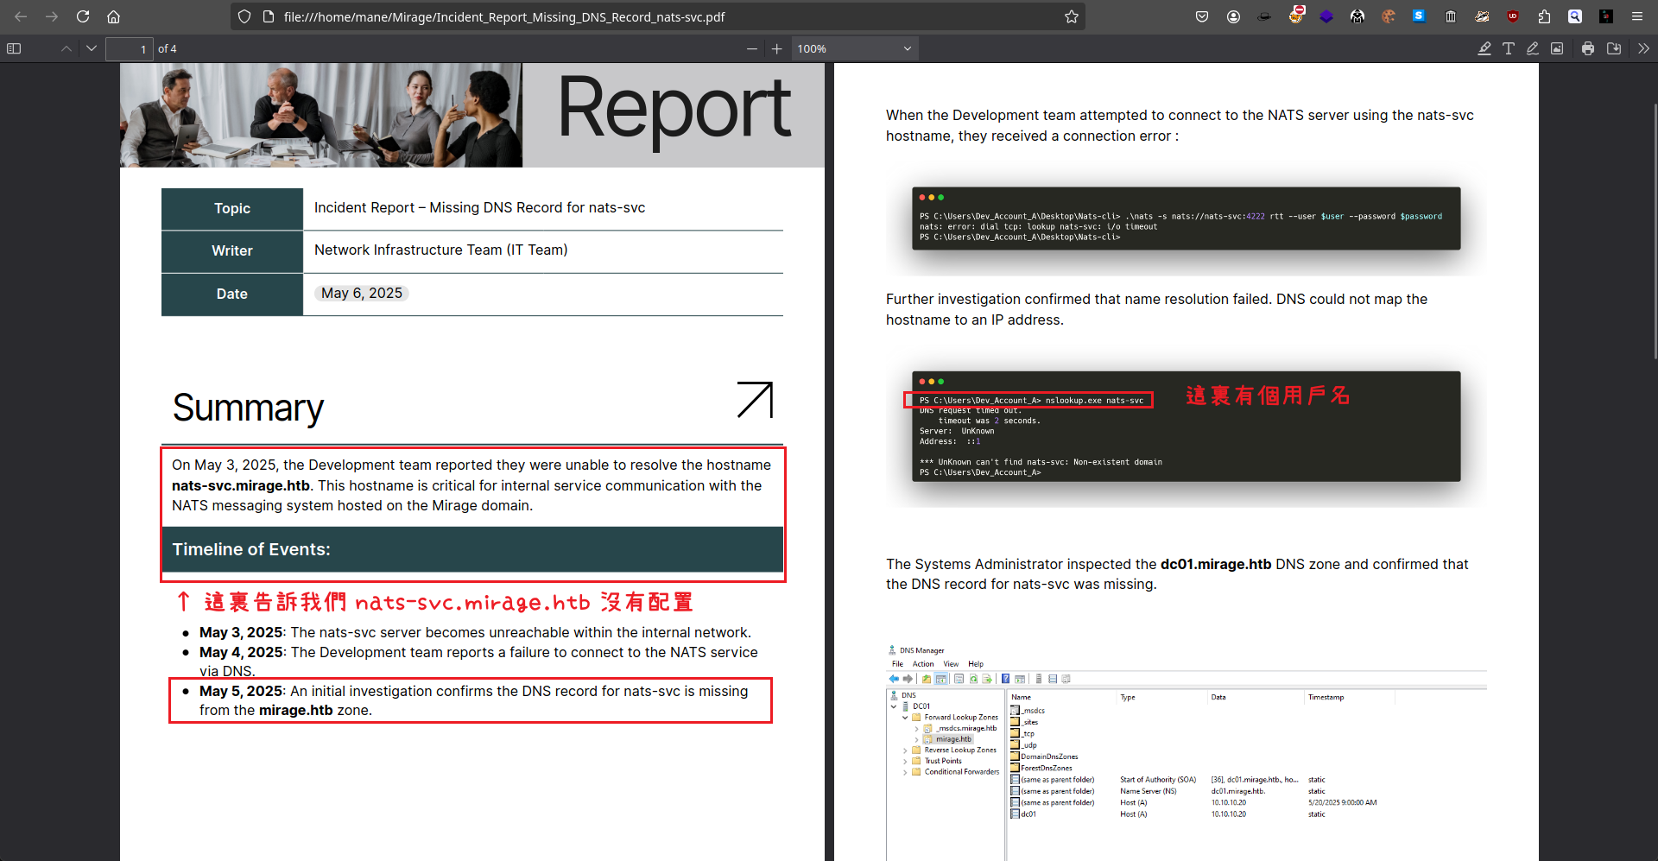Image resolution: width=1658 pixels, height=861 pixels.
Task: Go to next PDF page
Action: coord(92,48)
